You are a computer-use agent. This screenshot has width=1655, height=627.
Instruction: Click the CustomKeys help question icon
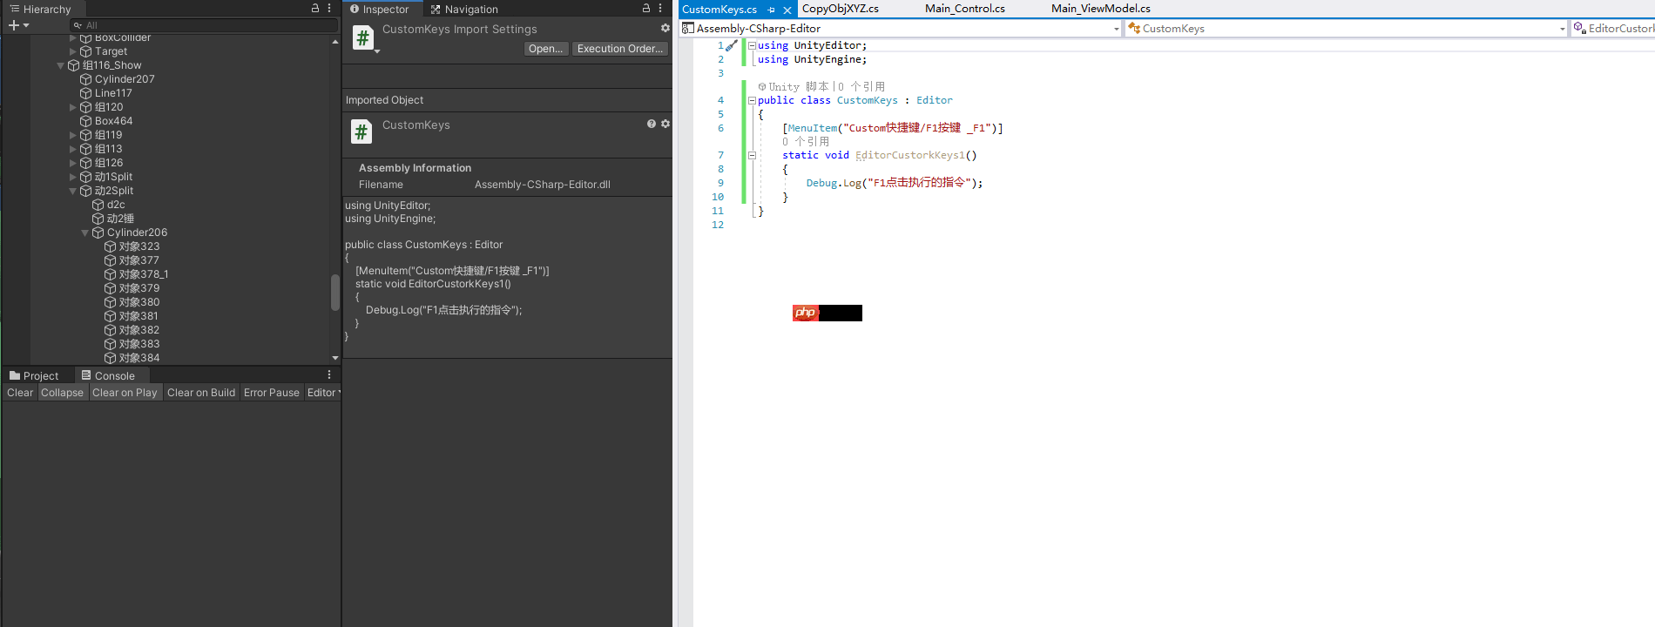point(652,124)
